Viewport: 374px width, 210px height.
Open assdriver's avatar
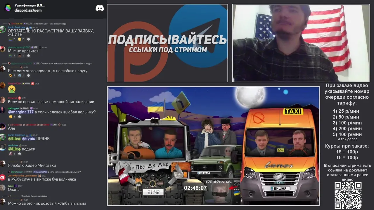[3, 147]
